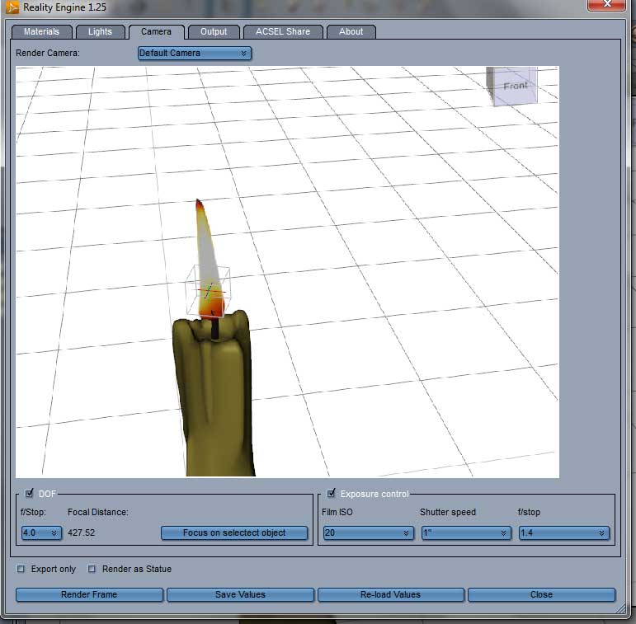
Task: Select the Camera tab
Action: 156,31
